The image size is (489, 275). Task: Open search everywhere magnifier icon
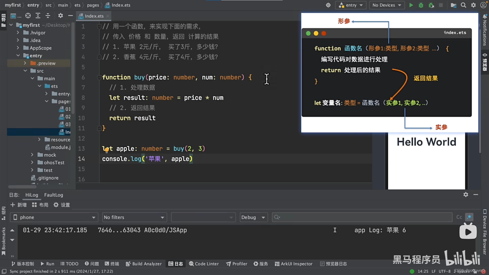click(x=464, y=5)
